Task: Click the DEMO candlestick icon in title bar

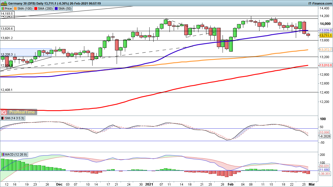Action: pyautogui.click(x=4, y=3)
